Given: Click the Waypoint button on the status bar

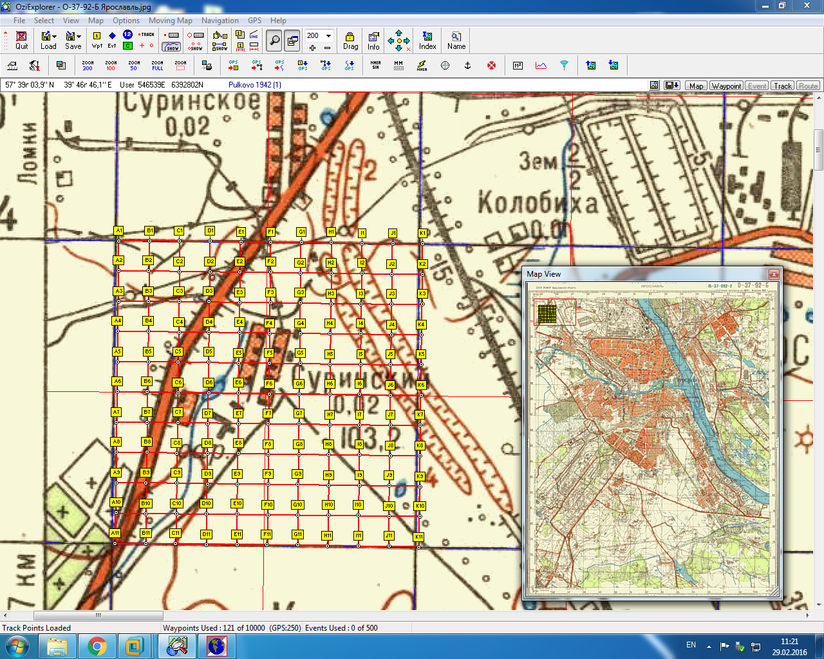Looking at the screenshot, I should click(x=726, y=86).
